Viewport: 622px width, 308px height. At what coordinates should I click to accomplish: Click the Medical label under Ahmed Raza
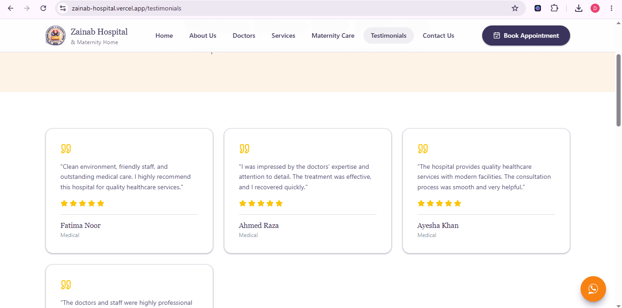coord(249,235)
